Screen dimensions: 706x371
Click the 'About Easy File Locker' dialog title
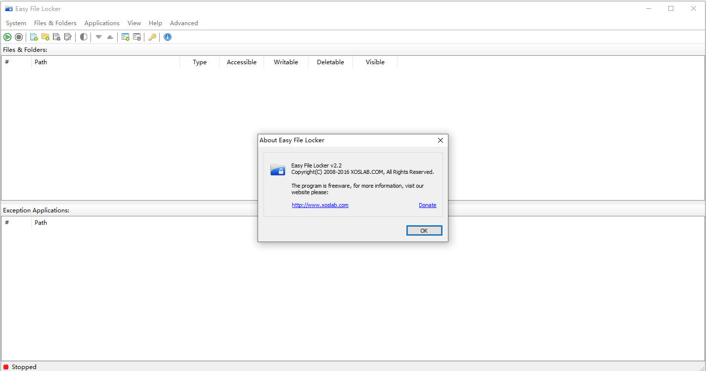pos(292,140)
